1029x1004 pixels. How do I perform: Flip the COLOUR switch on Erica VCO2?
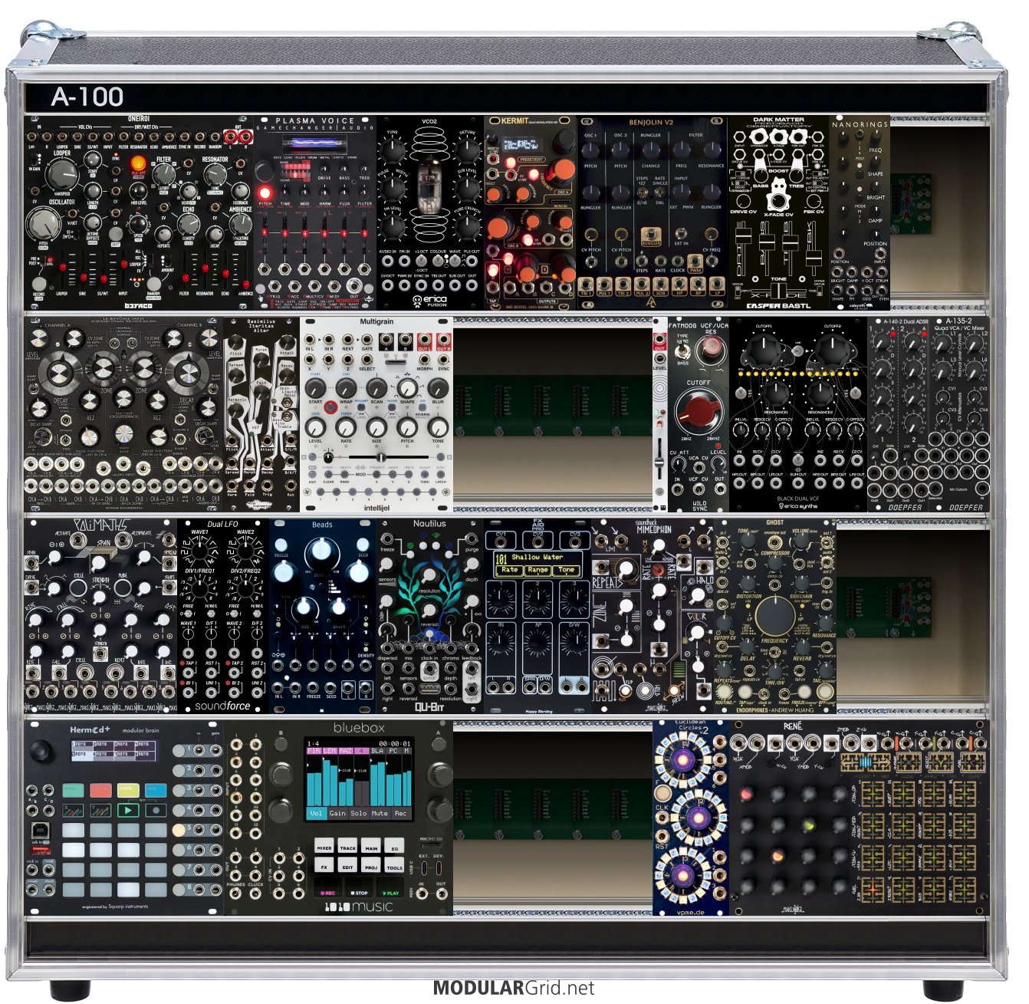click(x=439, y=261)
